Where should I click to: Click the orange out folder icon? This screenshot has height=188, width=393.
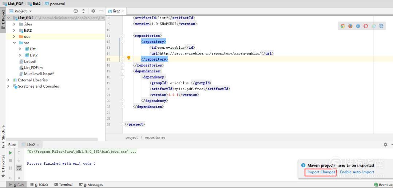pos(21,37)
